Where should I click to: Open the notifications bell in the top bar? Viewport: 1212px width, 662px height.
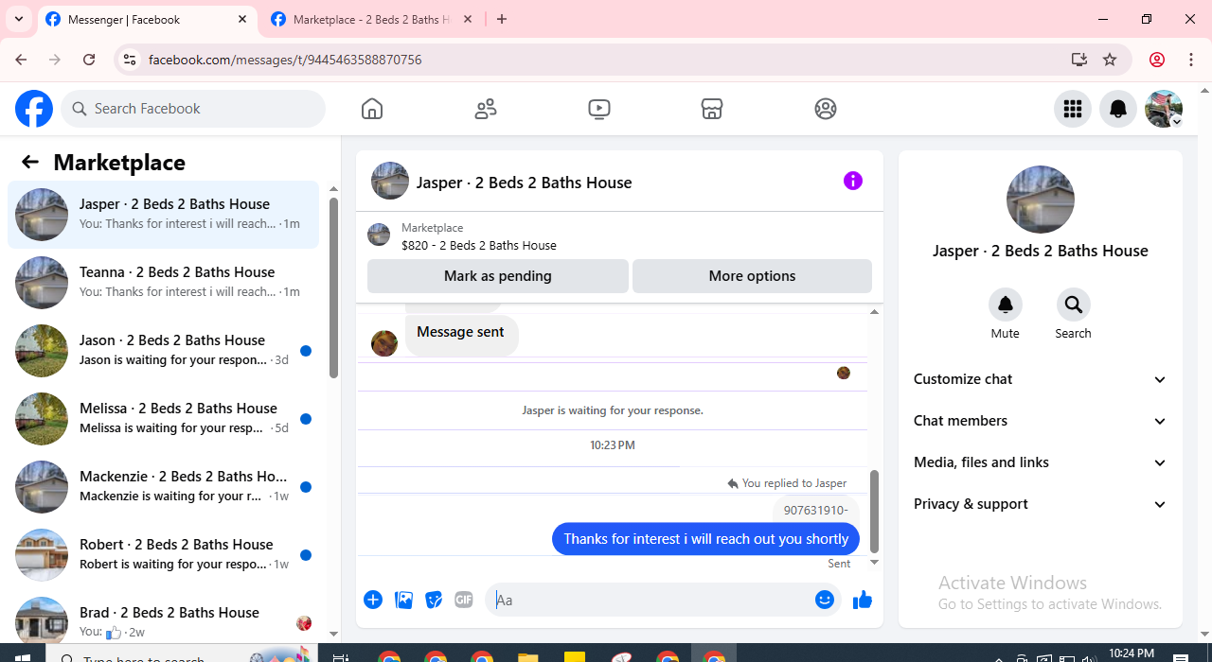click(1118, 109)
